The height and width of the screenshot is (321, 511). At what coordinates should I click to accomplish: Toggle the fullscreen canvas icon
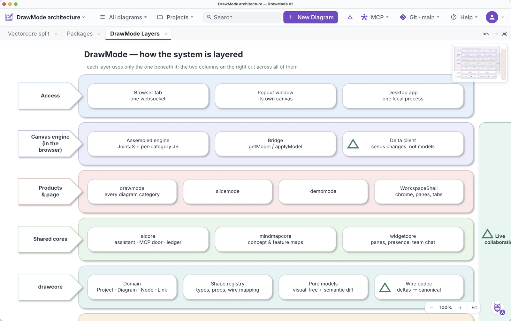(504, 34)
